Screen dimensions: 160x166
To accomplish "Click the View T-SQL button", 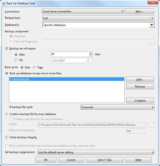I will pyautogui.click(x=105, y=160).
